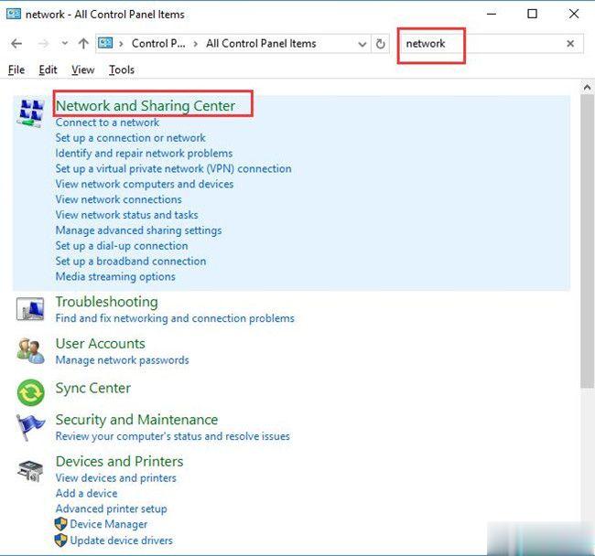Viewport: 595px width, 556px height.
Task: Open the User Accounts heading
Action: pyautogui.click(x=100, y=343)
